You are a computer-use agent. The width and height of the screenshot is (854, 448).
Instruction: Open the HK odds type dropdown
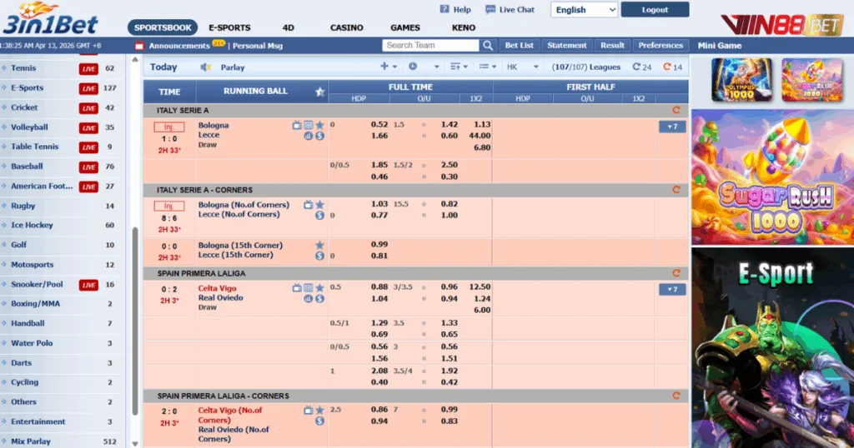(x=522, y=67)
